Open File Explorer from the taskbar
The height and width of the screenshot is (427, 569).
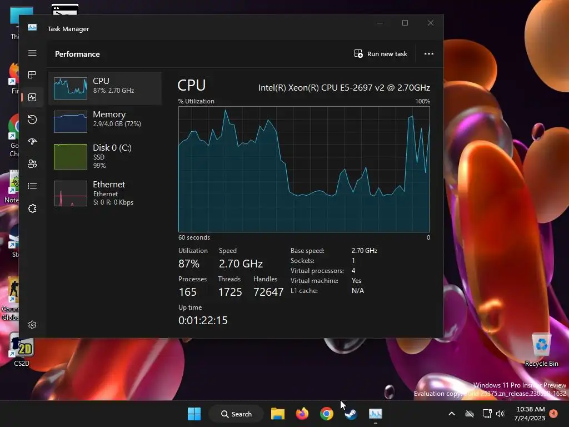coord(278,414)
